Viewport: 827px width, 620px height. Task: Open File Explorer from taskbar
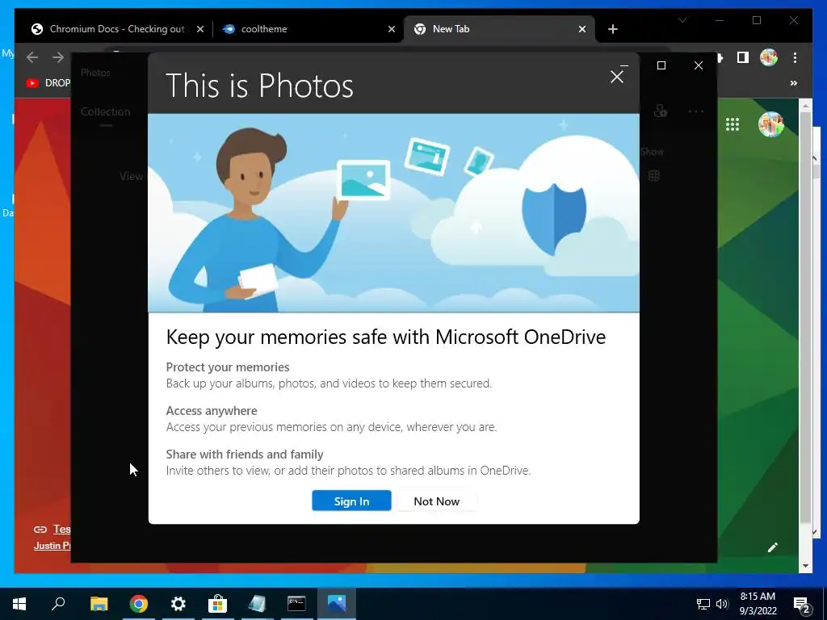(x=99, y=604)
